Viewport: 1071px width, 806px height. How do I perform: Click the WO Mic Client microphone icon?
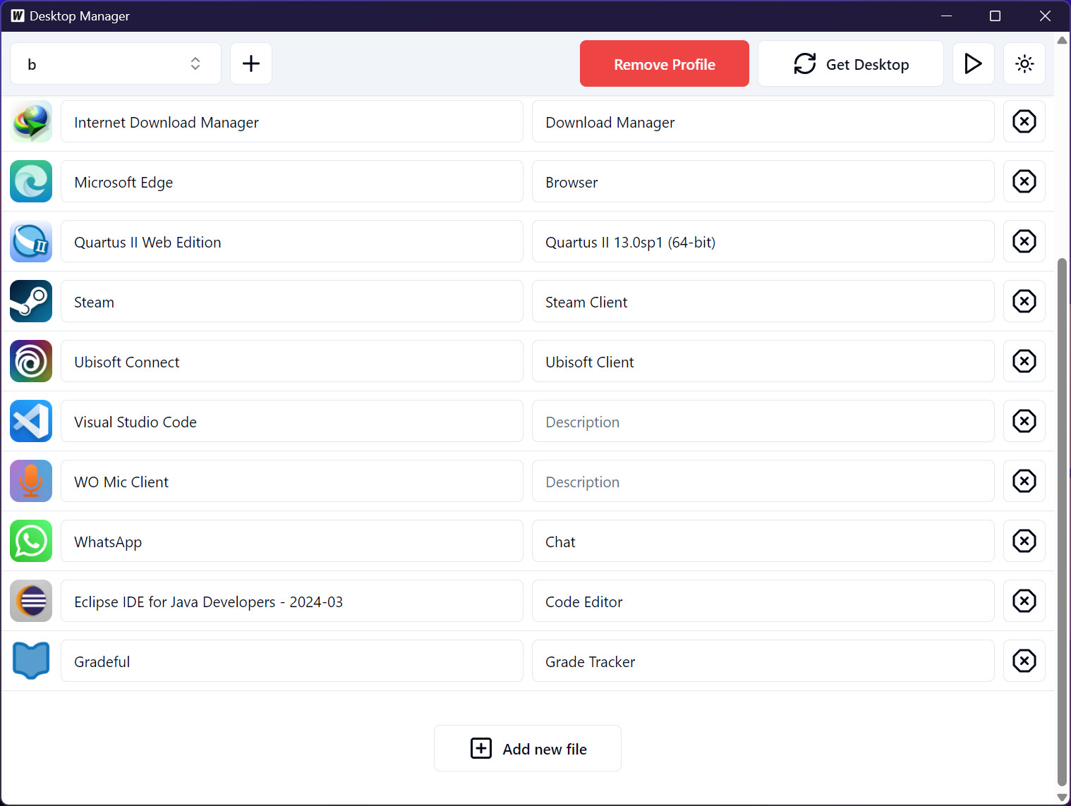(x=31, y=481)
